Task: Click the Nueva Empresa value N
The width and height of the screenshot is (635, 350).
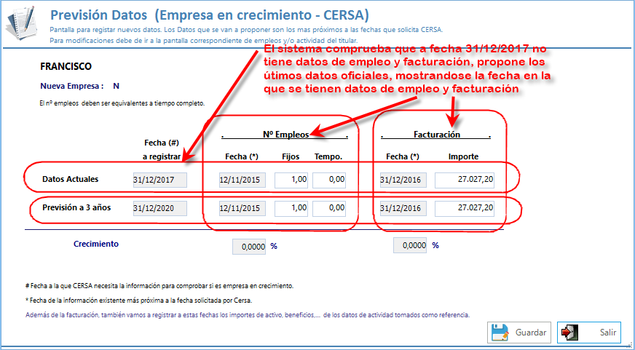Action: (116, 86)
